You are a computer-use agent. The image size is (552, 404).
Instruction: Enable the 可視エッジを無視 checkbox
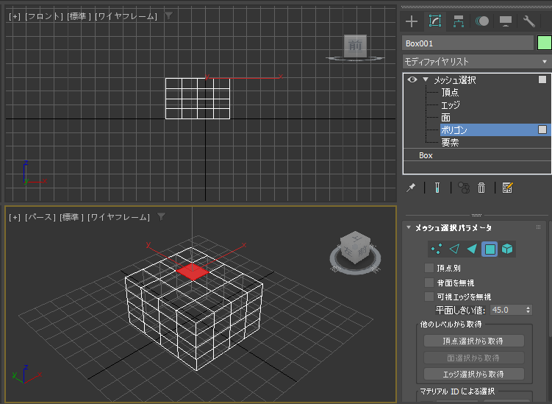pos(429,297)
